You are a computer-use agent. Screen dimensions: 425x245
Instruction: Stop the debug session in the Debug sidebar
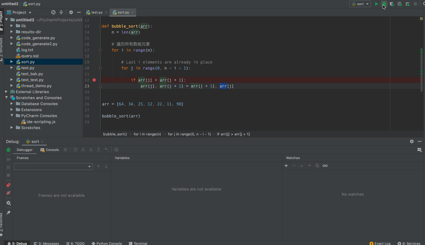(x=8, y=175)
